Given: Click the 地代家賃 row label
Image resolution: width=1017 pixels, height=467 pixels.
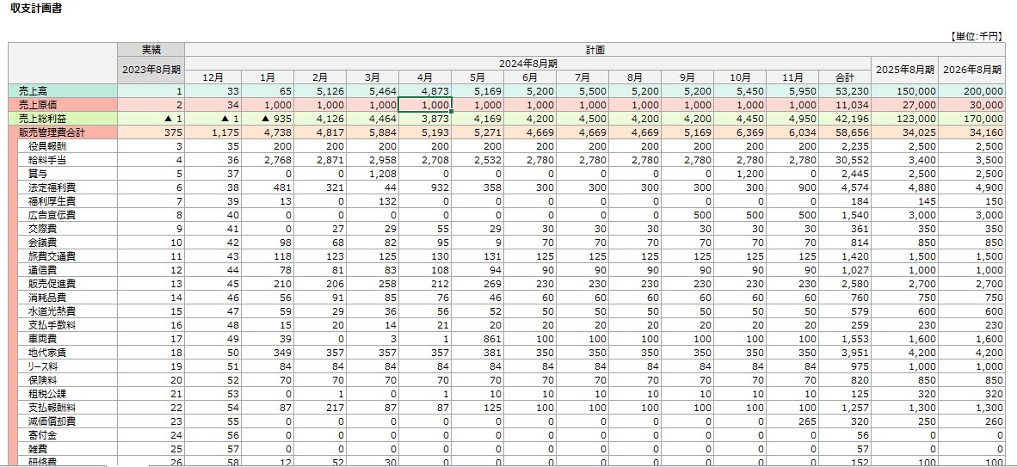Looking at the screenshot, I should point(67,353).
